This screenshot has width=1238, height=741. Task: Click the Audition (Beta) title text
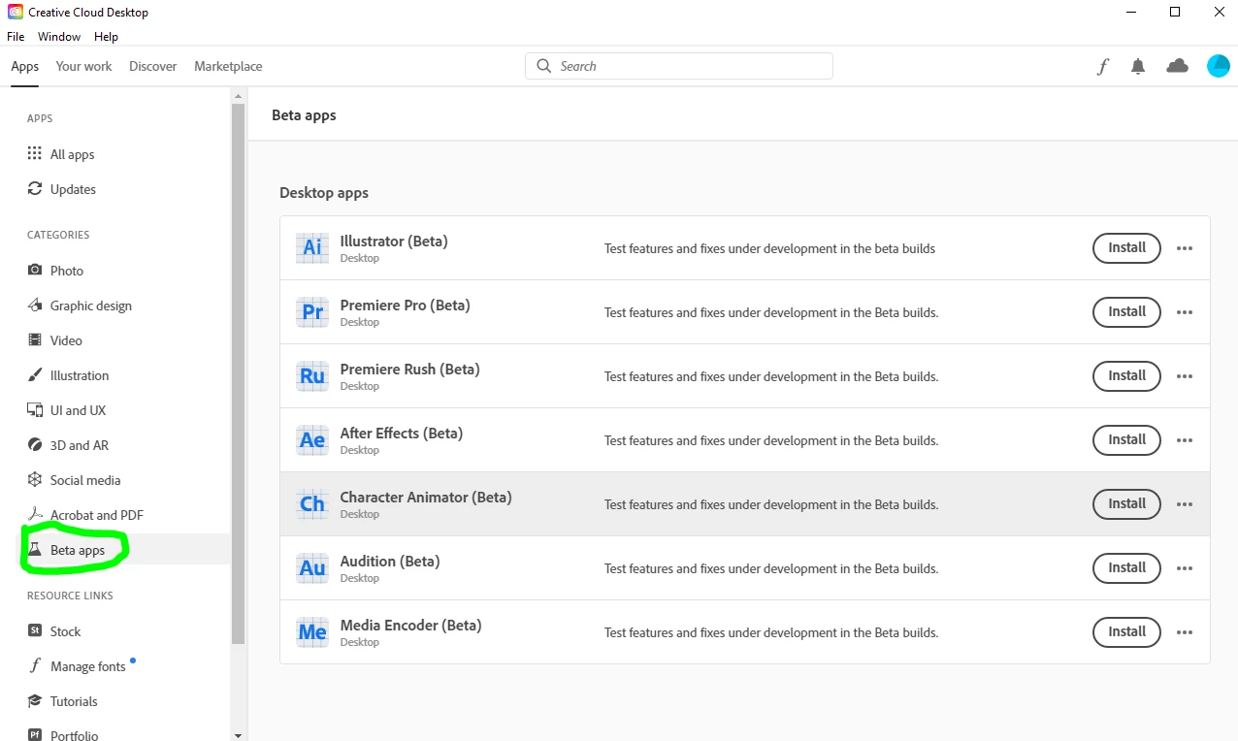pos(390,561)
